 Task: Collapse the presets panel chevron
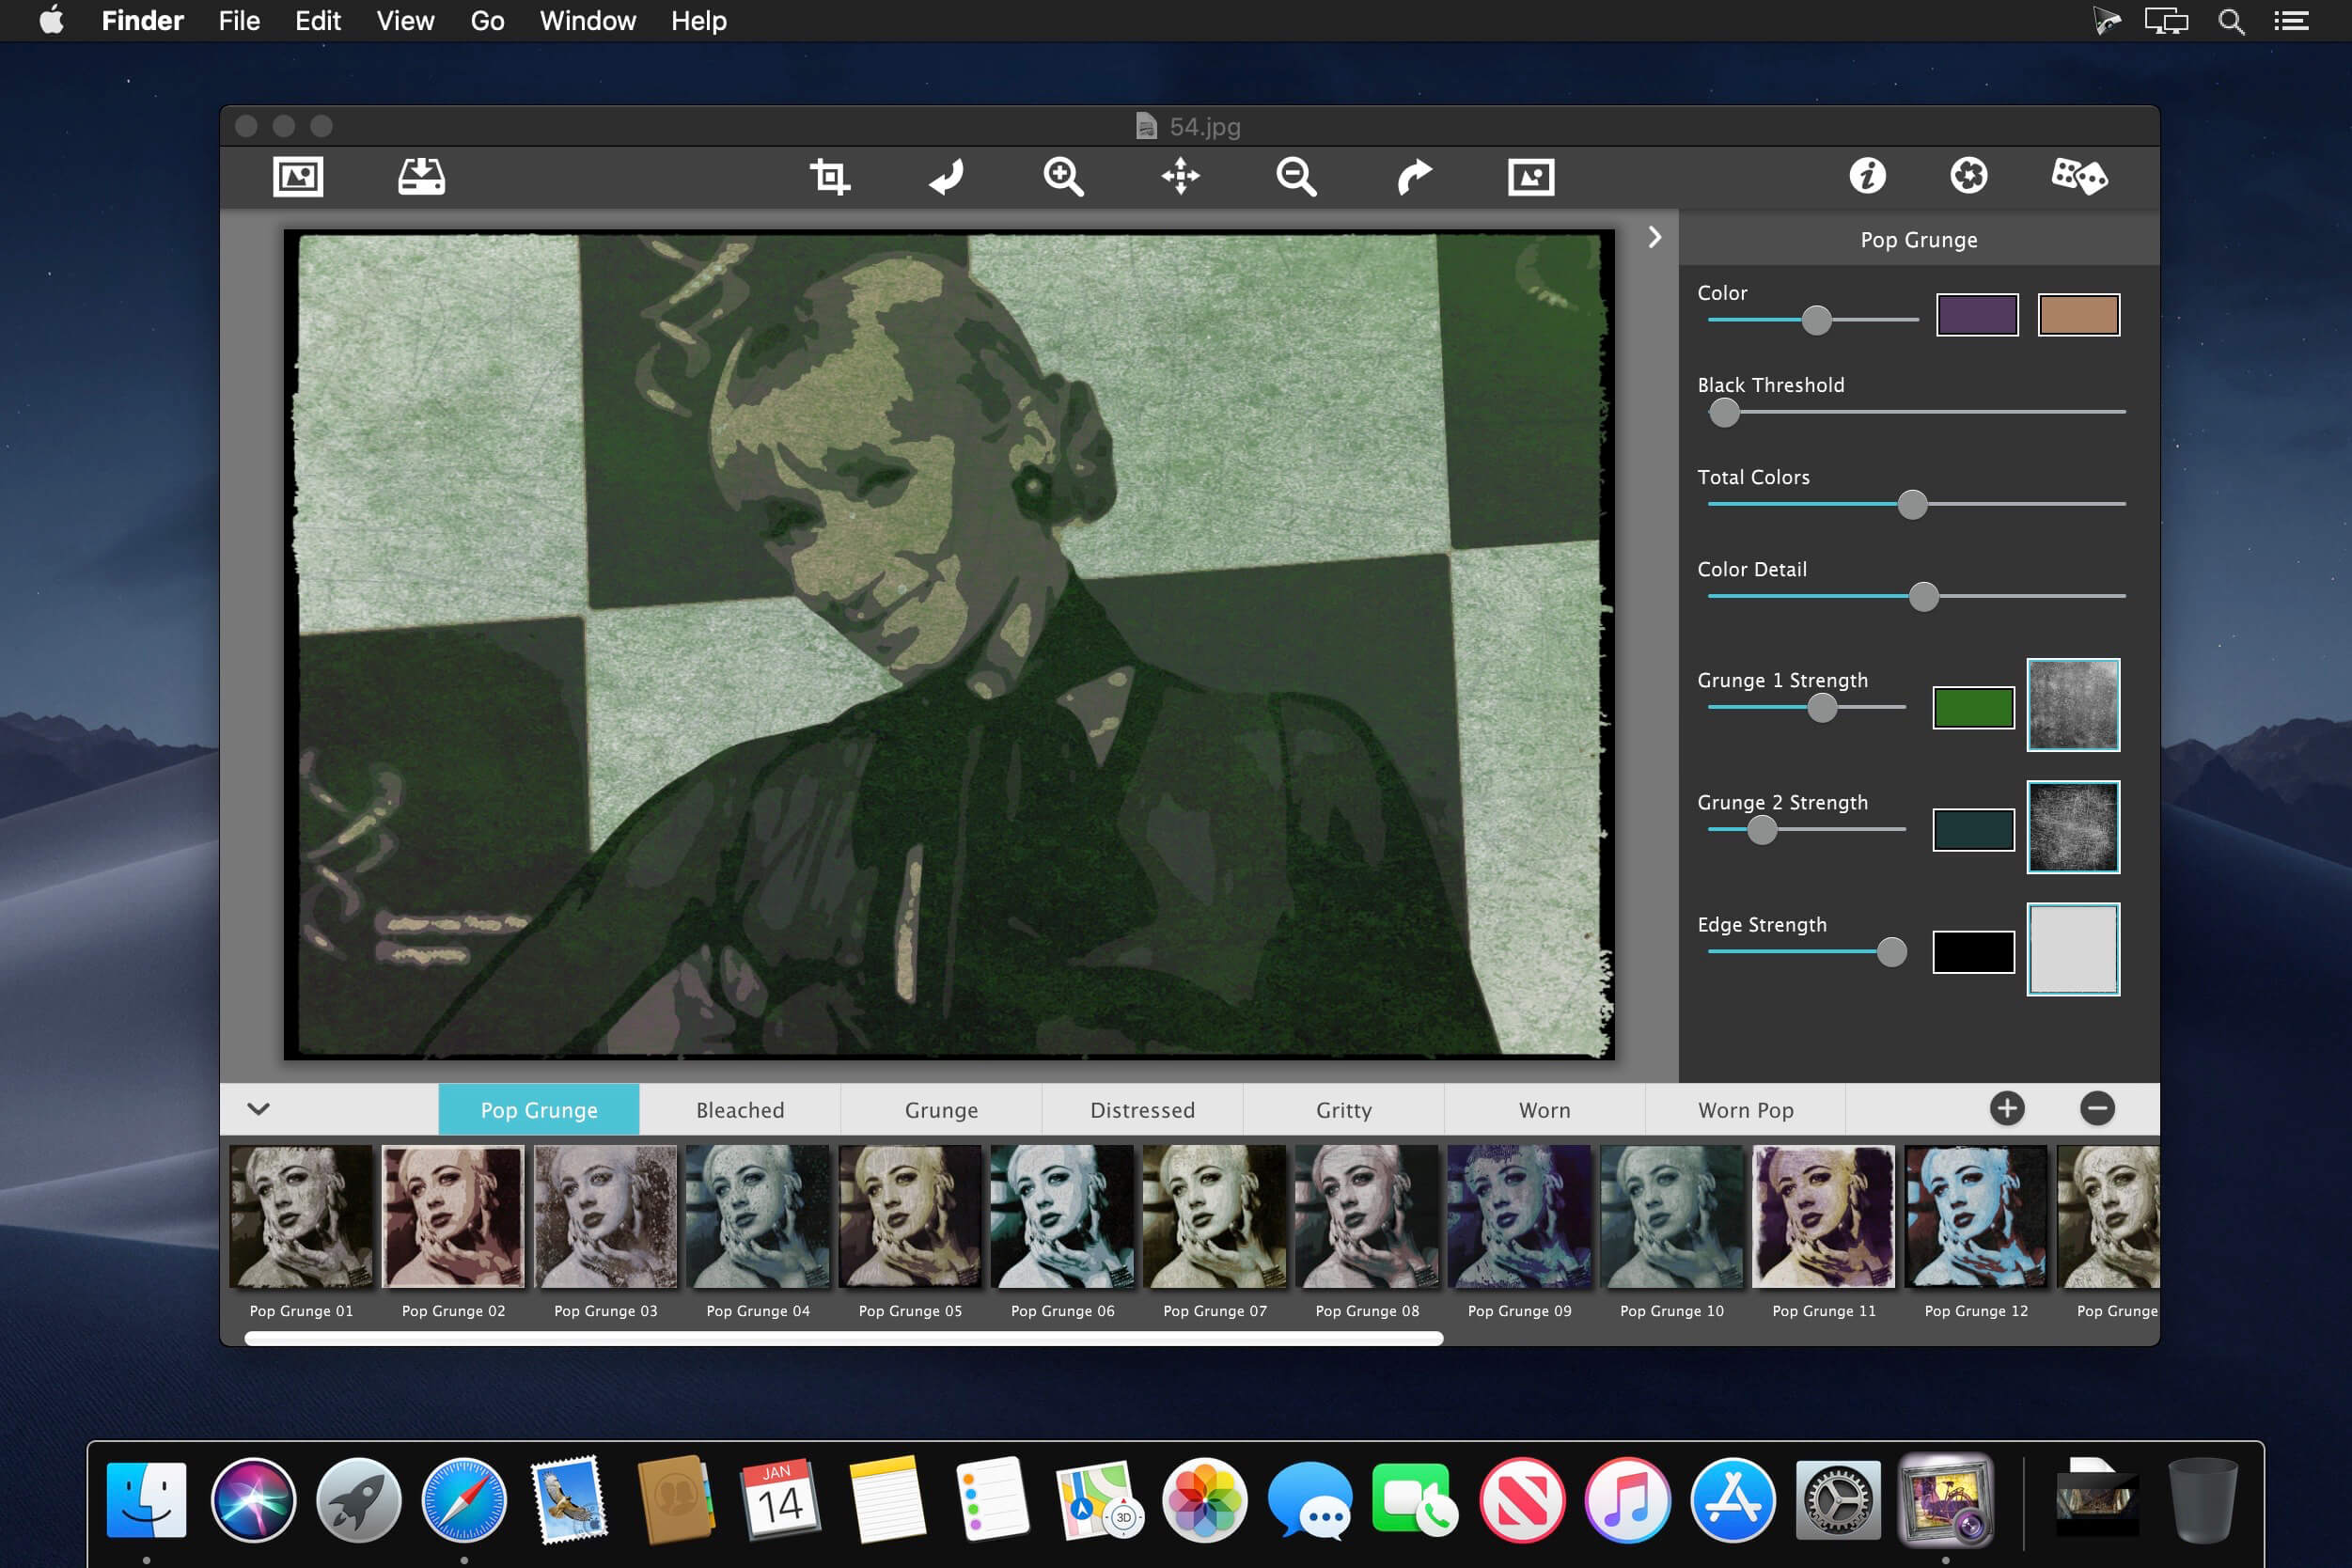coord(258,1108)
